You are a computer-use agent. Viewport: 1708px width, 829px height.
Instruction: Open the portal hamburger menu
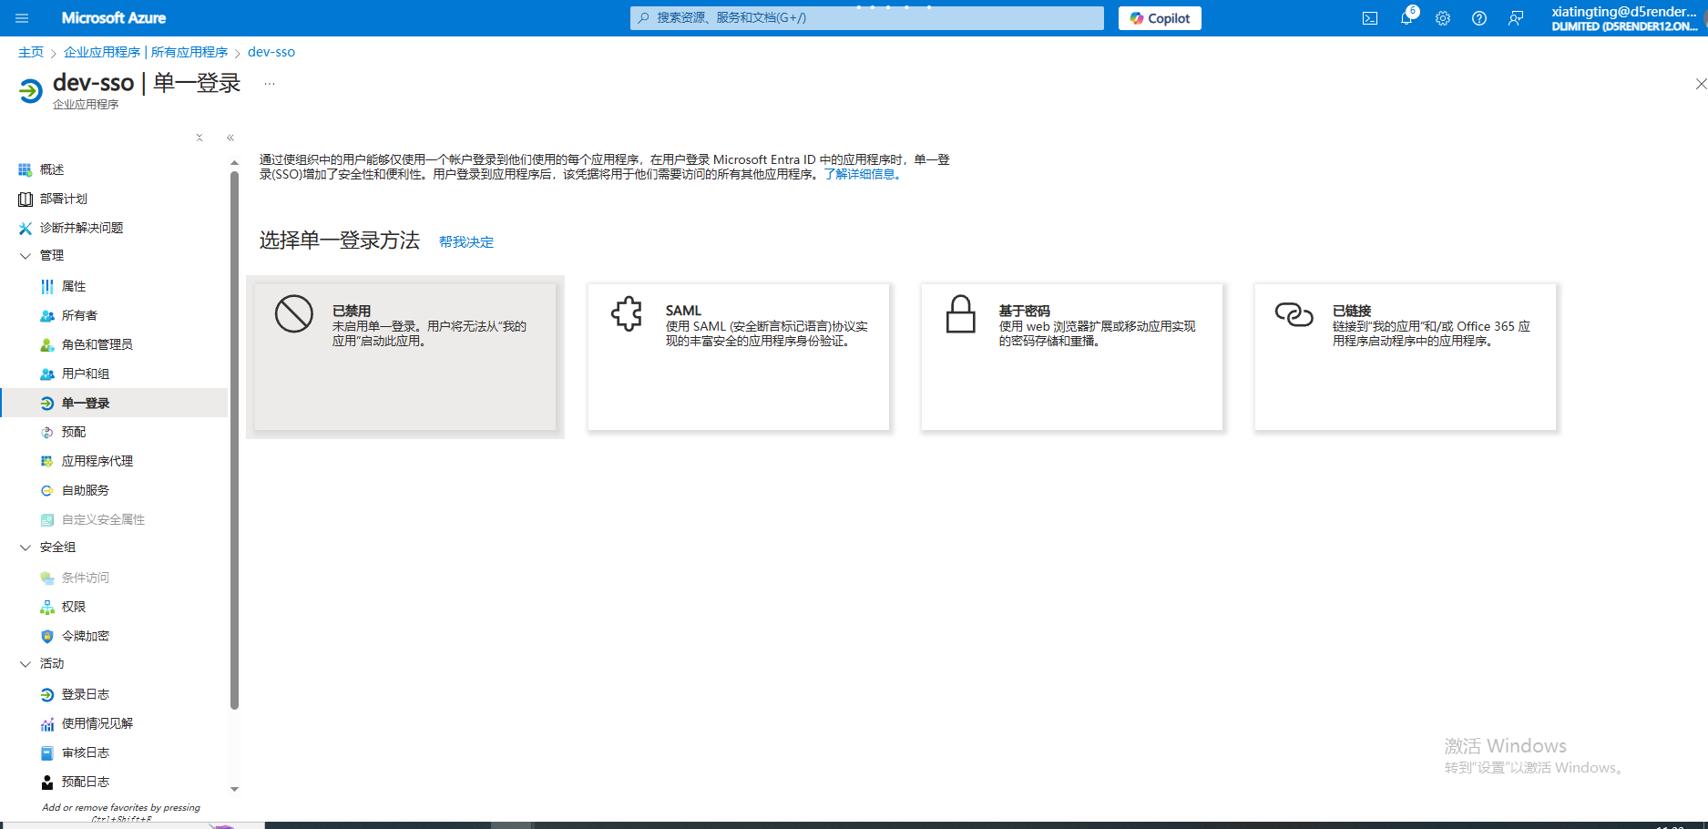[23, 18]
